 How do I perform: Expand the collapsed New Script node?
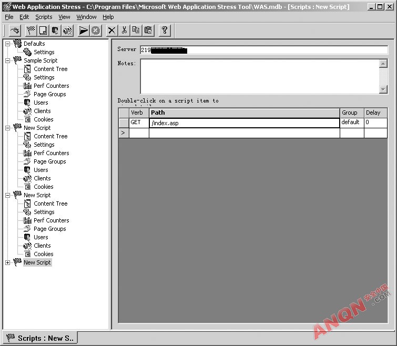click(x=7, y=263)
